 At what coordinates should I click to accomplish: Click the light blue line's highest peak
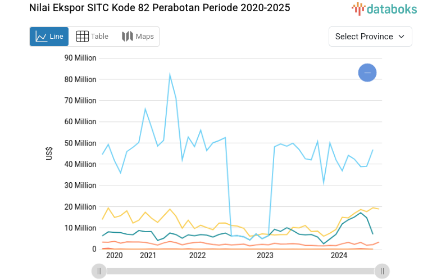(x=170, y=74)
